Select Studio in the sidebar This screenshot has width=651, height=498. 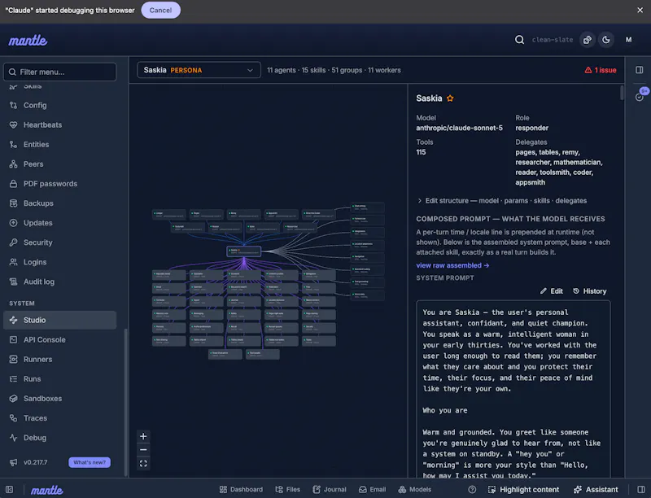coord(59,320)
